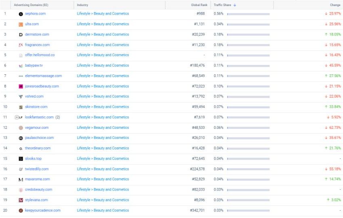Click the credobeauty.com favicon
Screen dimensions: 343x218
point(21,190)
